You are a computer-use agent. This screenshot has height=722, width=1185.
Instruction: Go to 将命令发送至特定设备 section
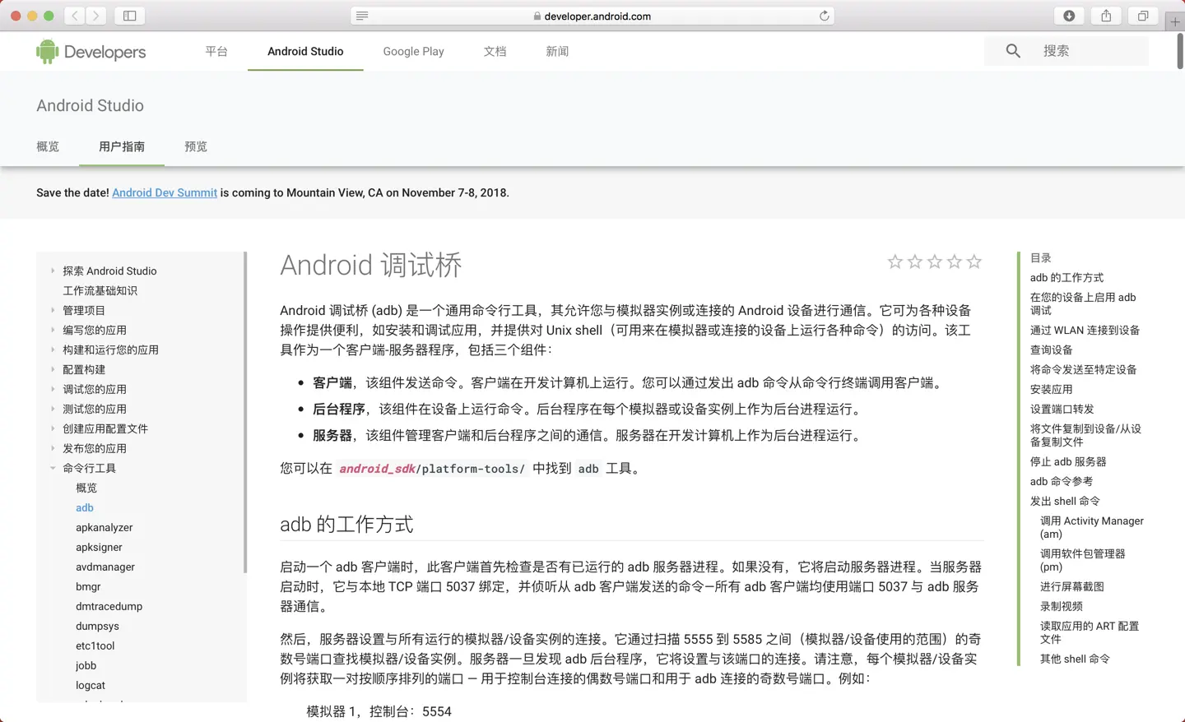1084,369
